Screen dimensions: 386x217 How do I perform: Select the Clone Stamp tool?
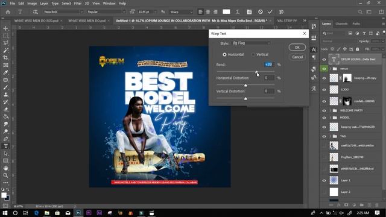tap(5, 95)
